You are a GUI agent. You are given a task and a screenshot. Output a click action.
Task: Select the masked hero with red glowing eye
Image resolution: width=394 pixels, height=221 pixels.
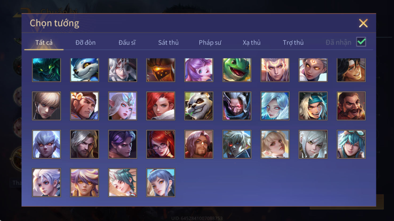pyautogui.click(x=237, y=106)
